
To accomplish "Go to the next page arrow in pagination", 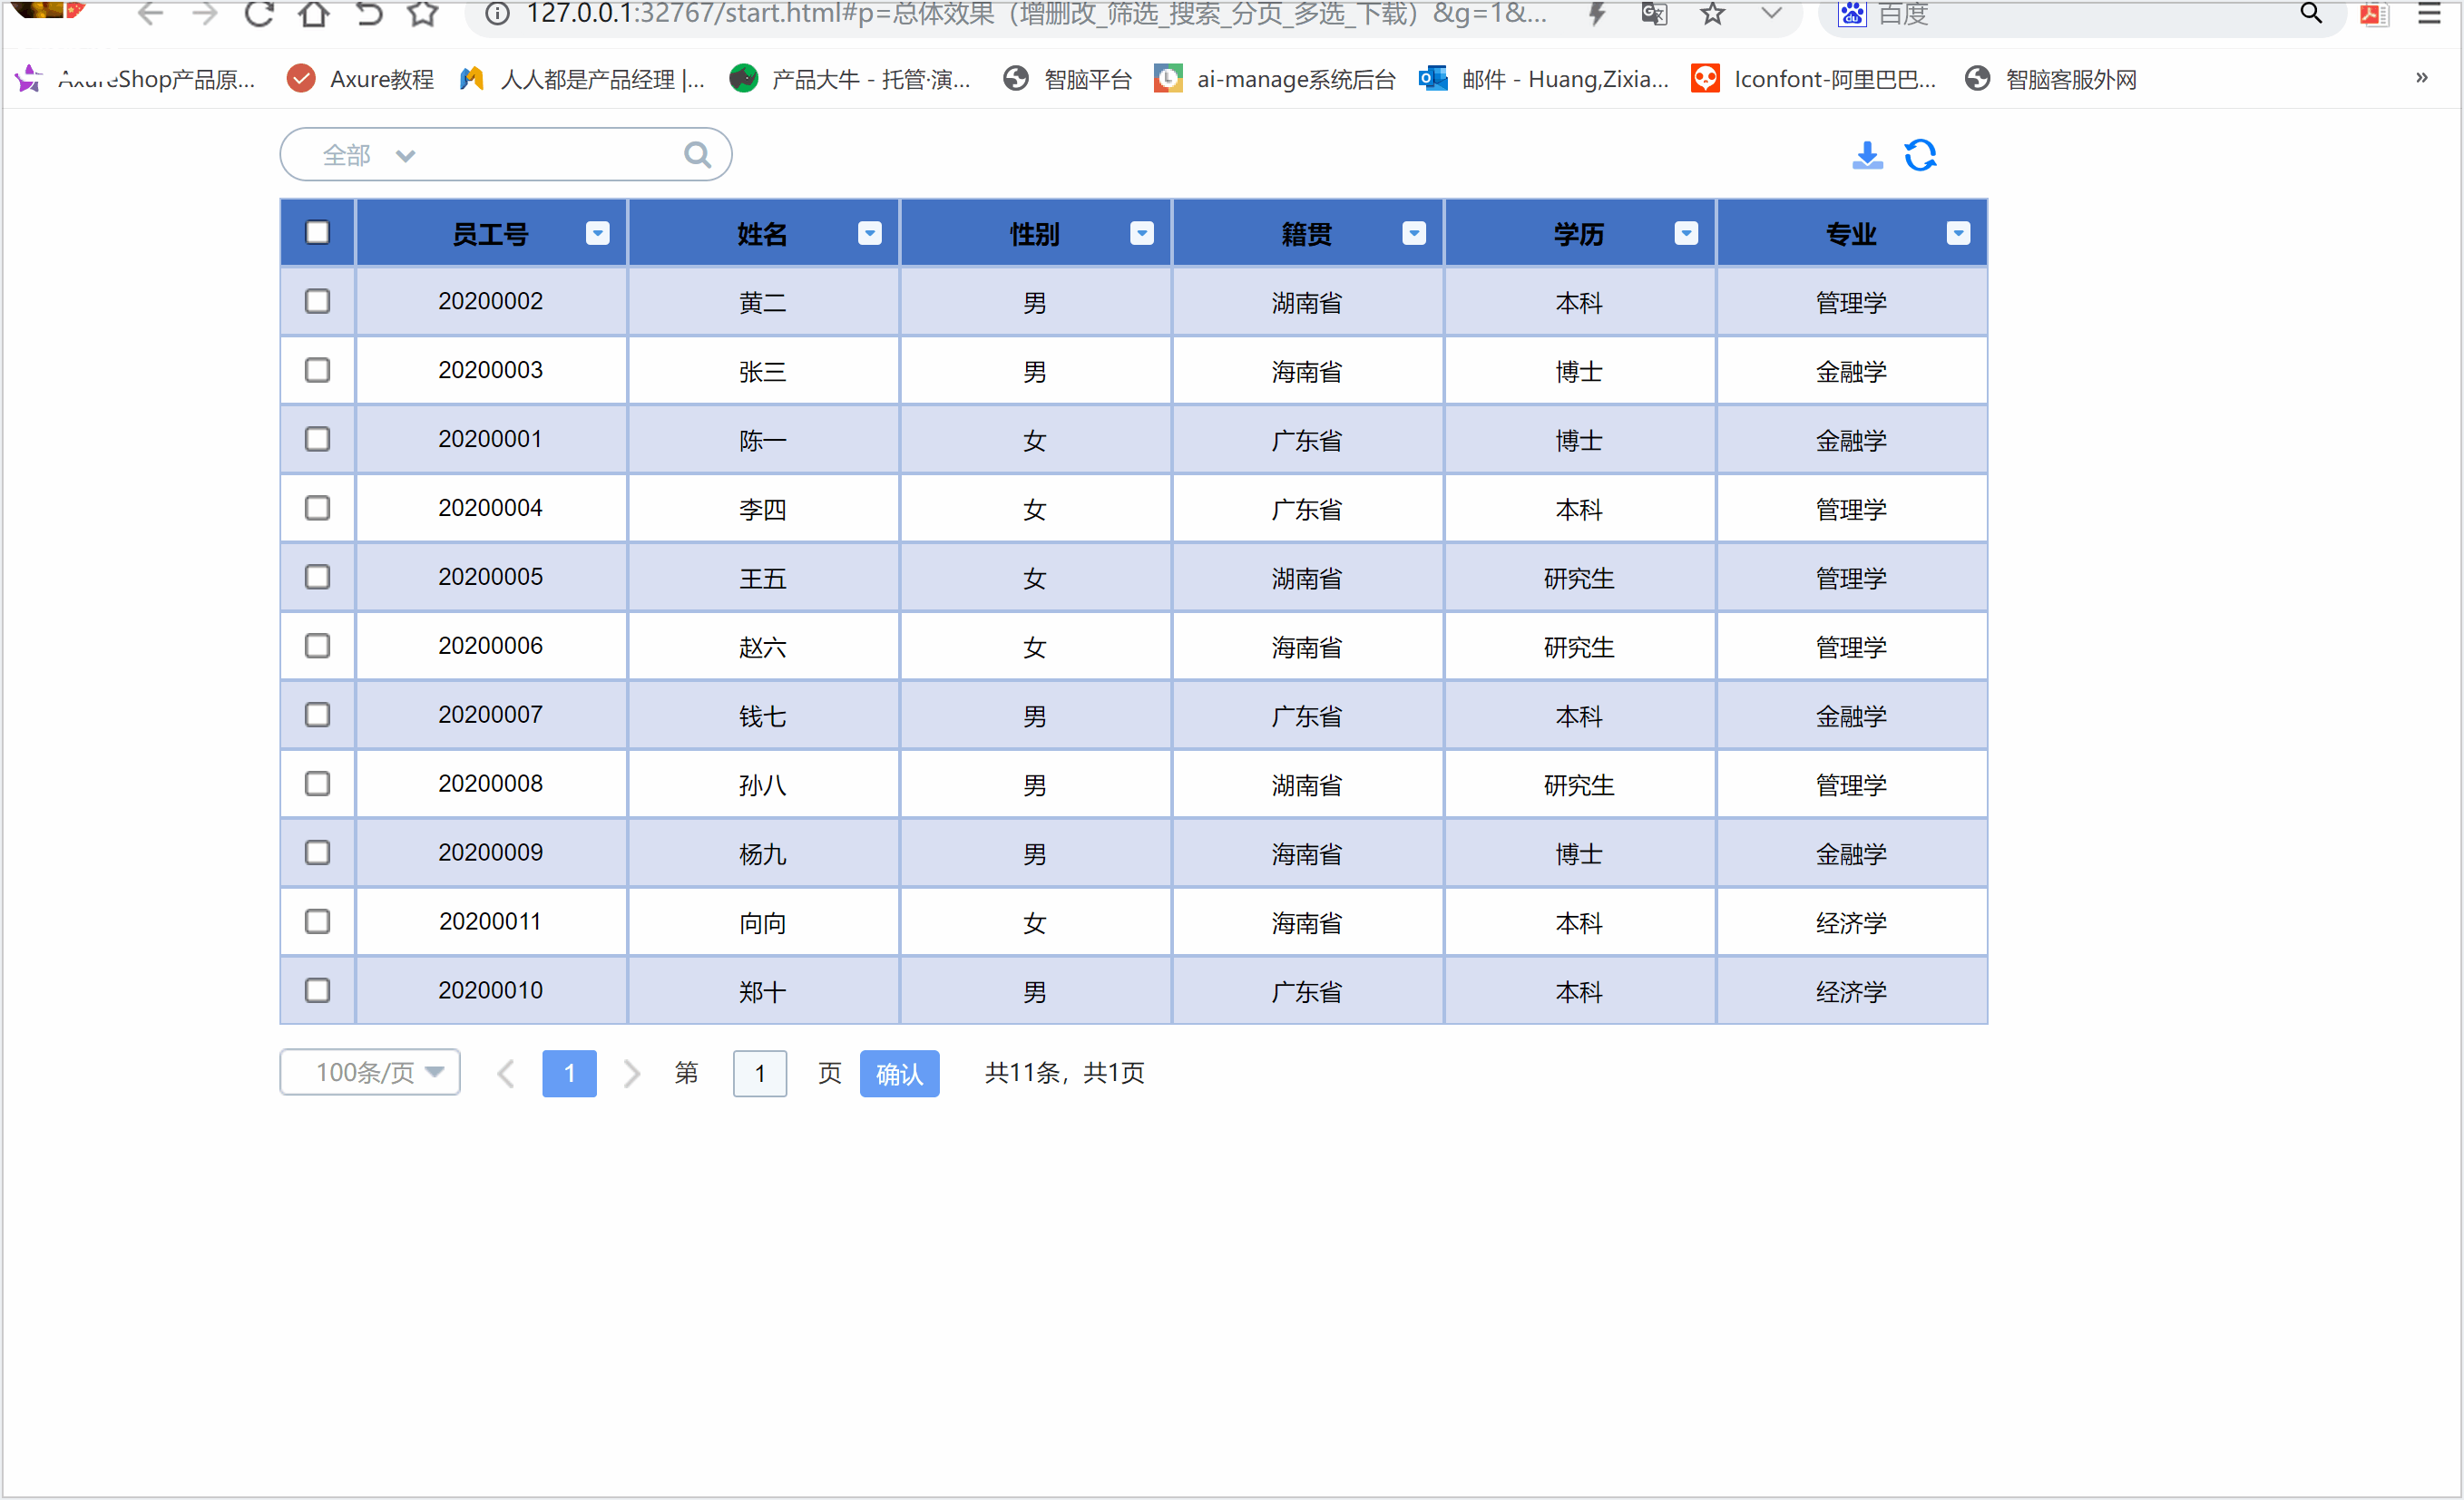I will point(631,1073).
